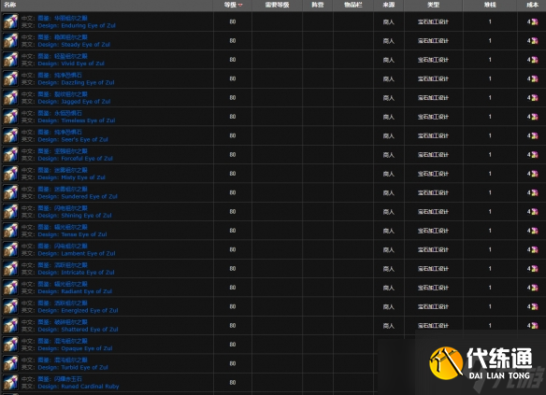Click the Dai Lian Tong watermark logo

point(481,363)
